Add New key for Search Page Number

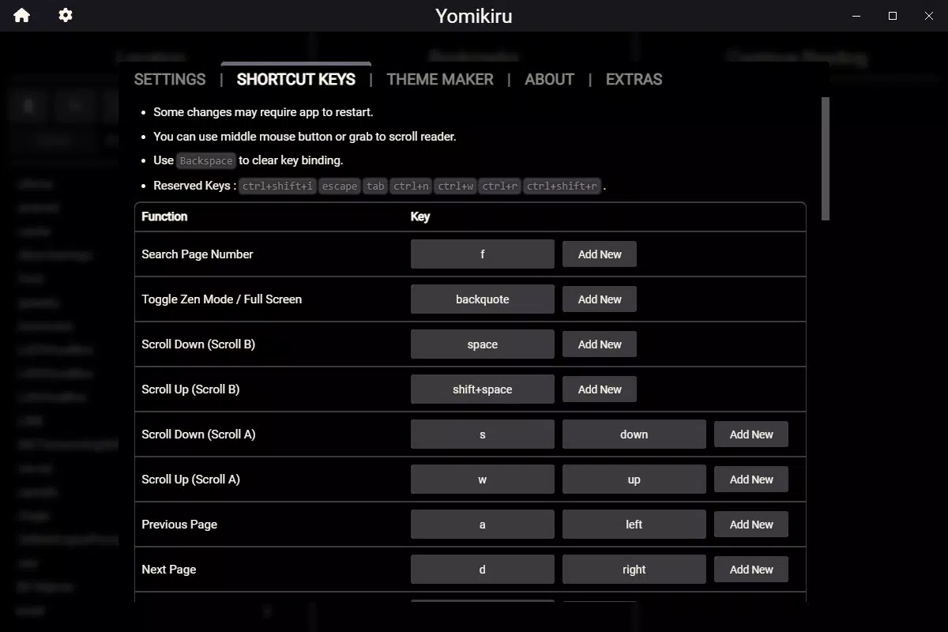pos(600,254)
